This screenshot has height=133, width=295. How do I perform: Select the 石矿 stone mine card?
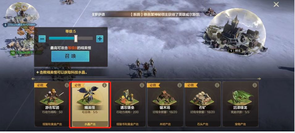tap(202, 104)
